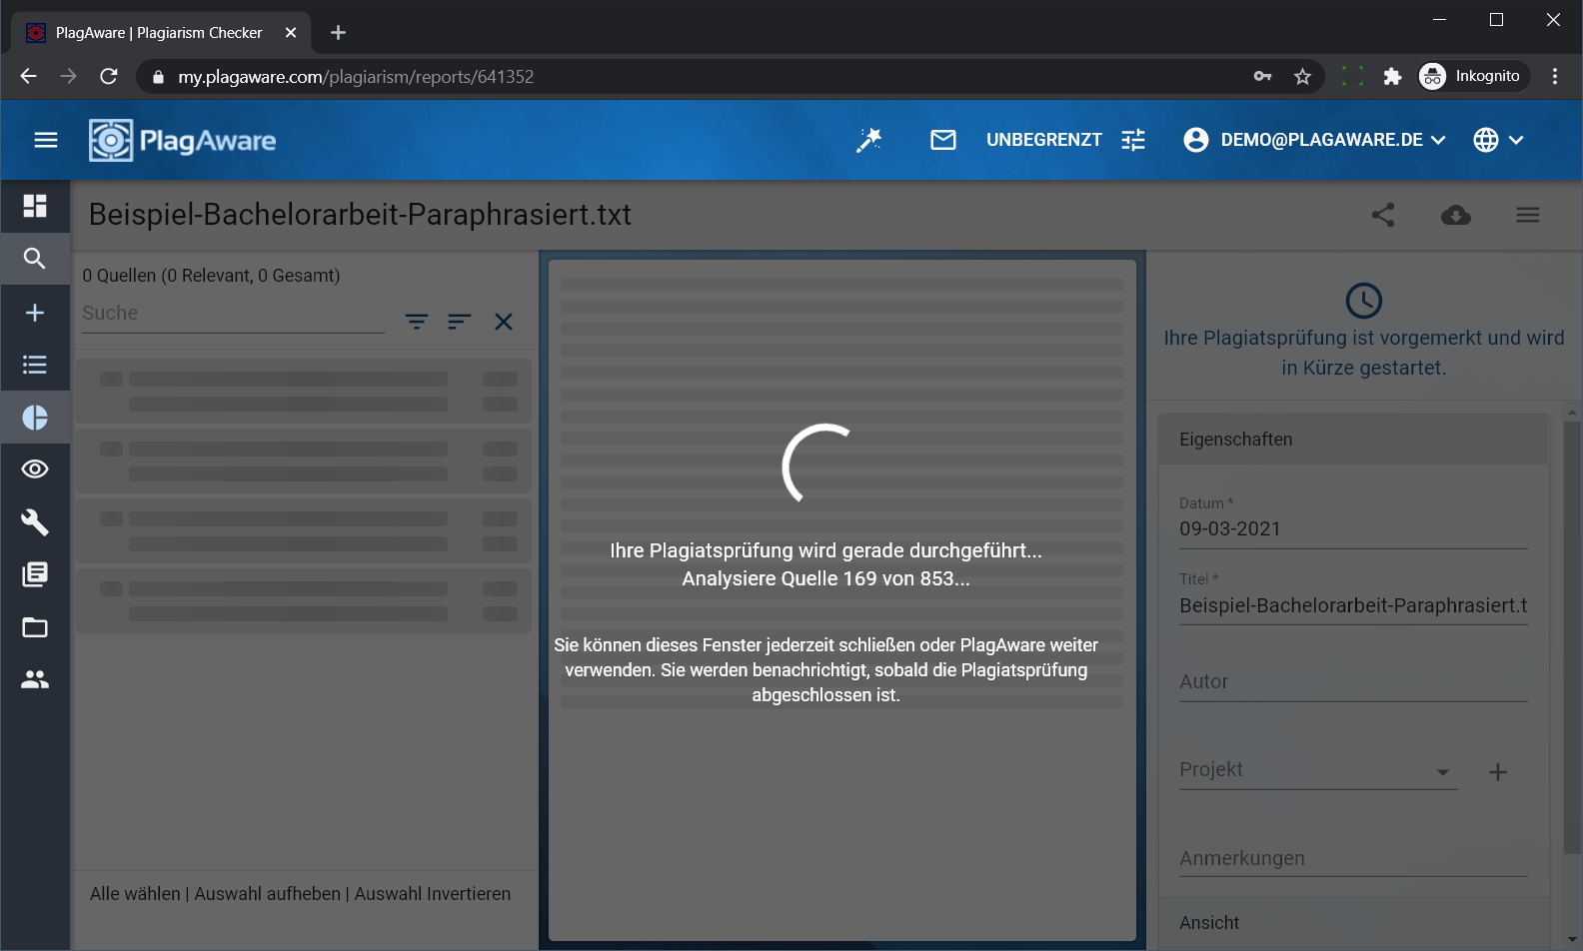Screen dimensions: 1583x951
Task: Click the address bar URL
Action: click(x=356, y=77)
